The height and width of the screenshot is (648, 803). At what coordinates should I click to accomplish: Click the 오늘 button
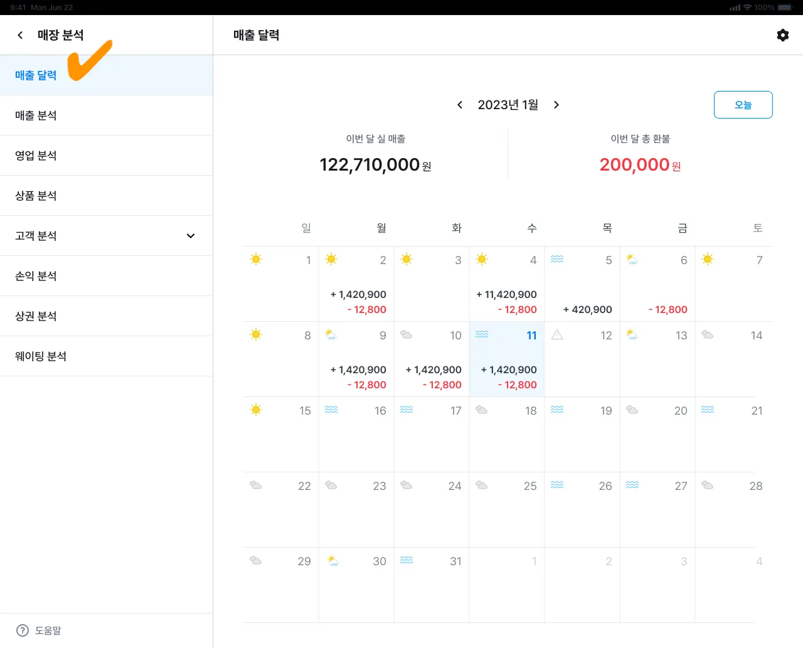point(743,105)
